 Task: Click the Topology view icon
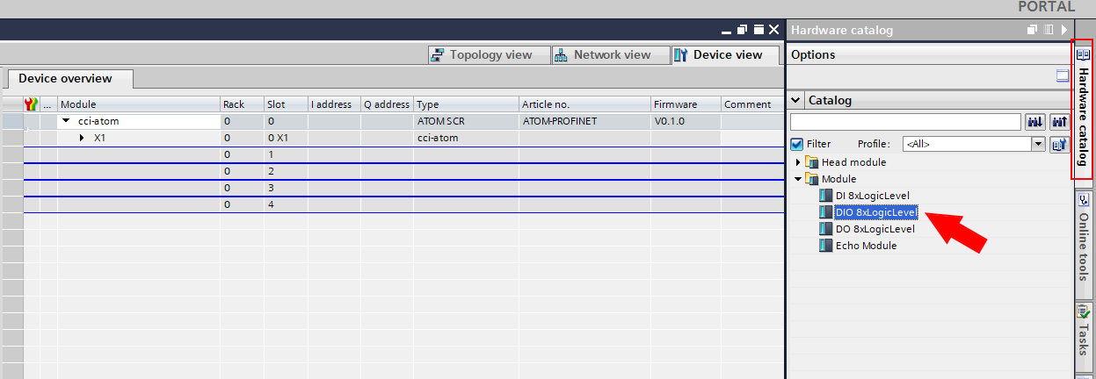[439, 55]
